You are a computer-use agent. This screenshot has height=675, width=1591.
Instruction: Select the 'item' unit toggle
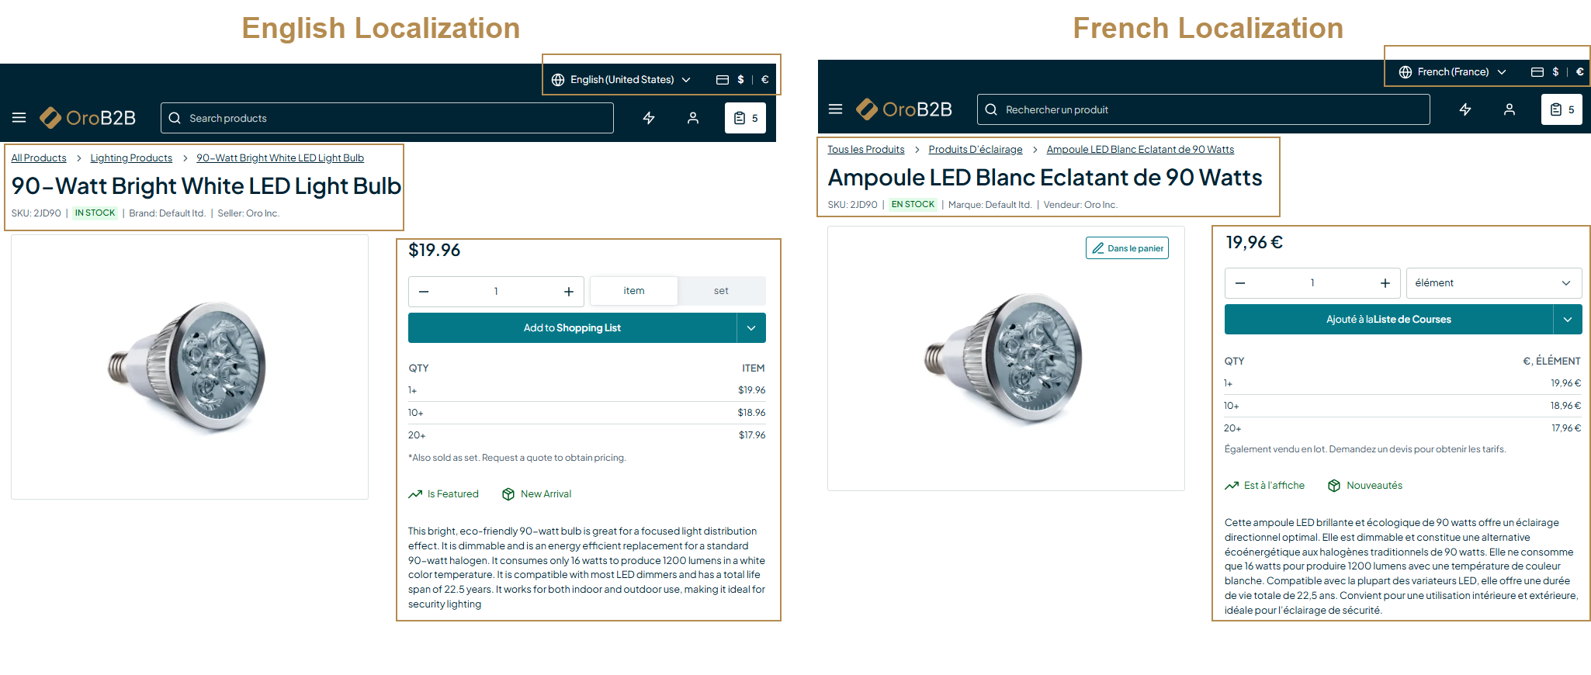coord(634,291)
